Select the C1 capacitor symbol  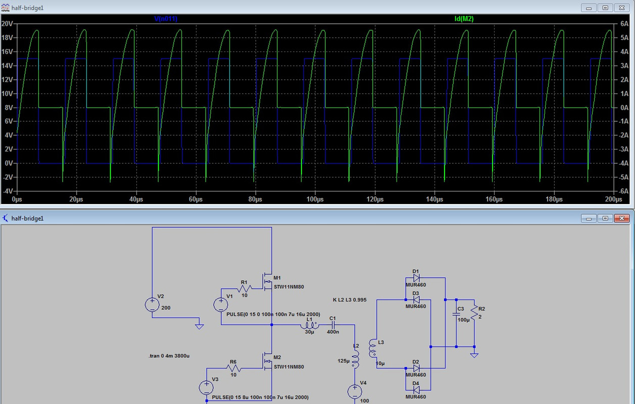[332, 326]
